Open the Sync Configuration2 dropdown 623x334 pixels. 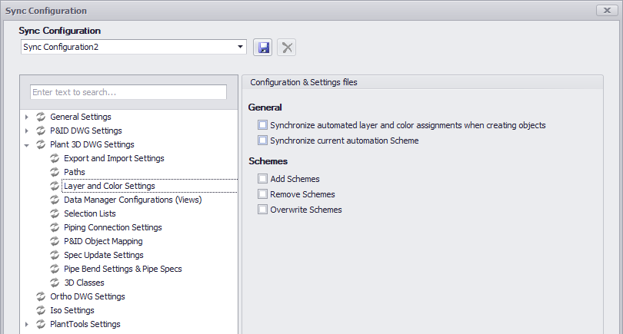click(240, 47)
